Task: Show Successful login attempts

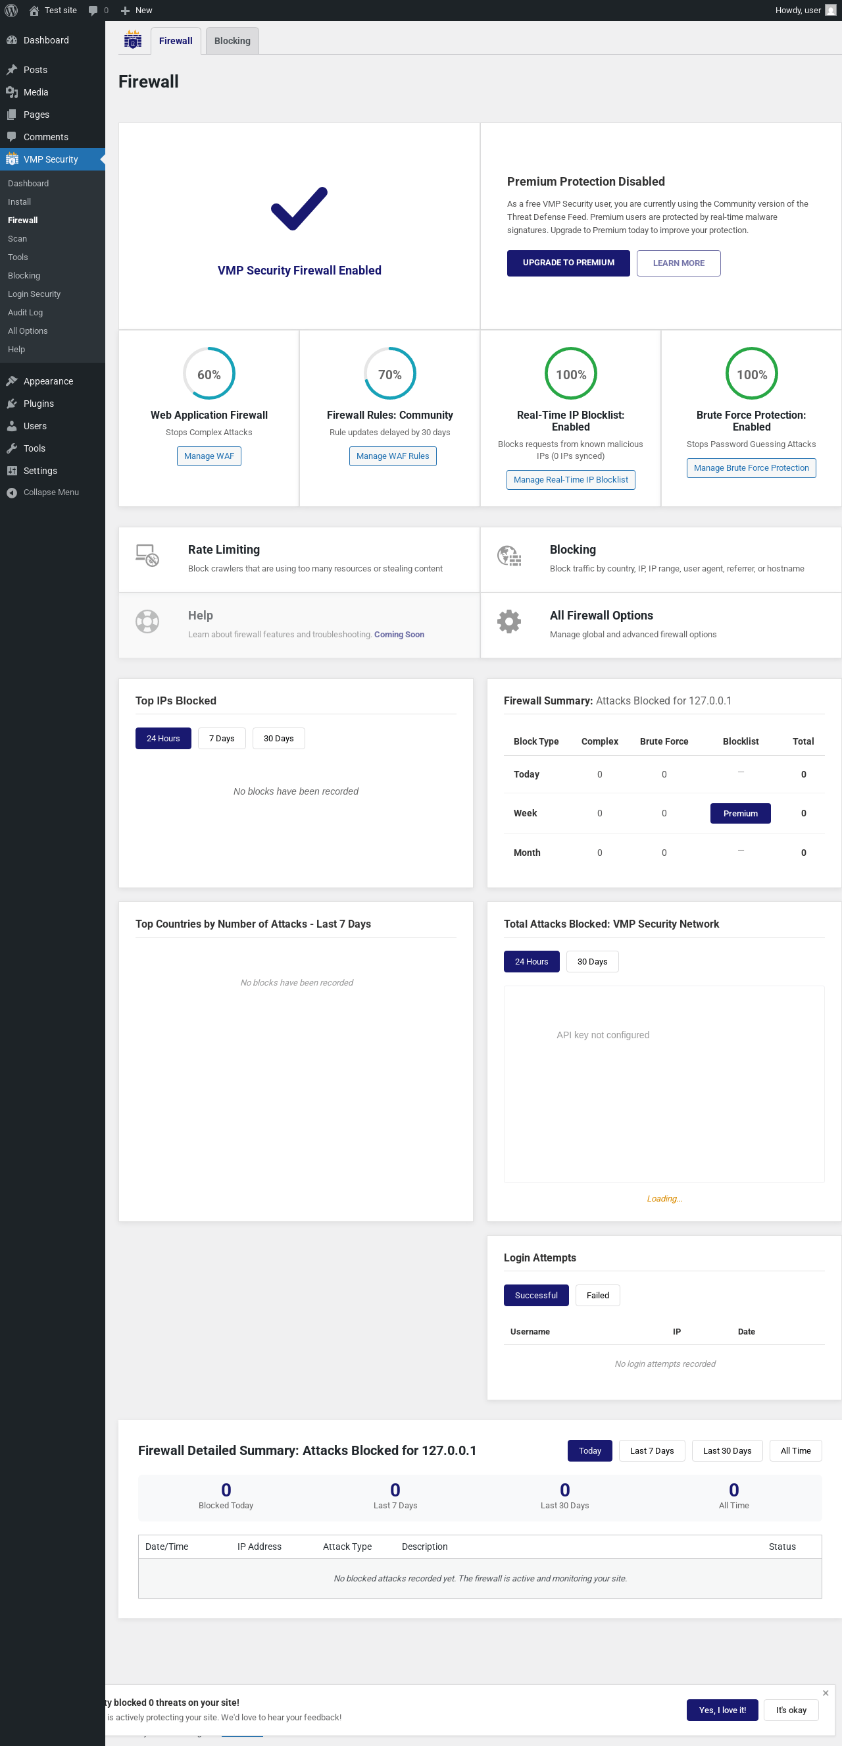Action: pyautogui.click(x=536, y=1294)
